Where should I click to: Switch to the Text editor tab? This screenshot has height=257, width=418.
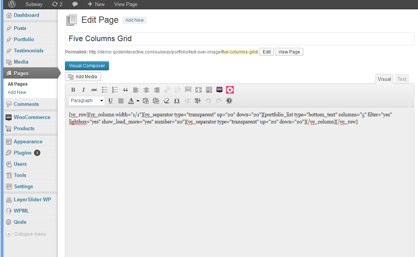402,79
